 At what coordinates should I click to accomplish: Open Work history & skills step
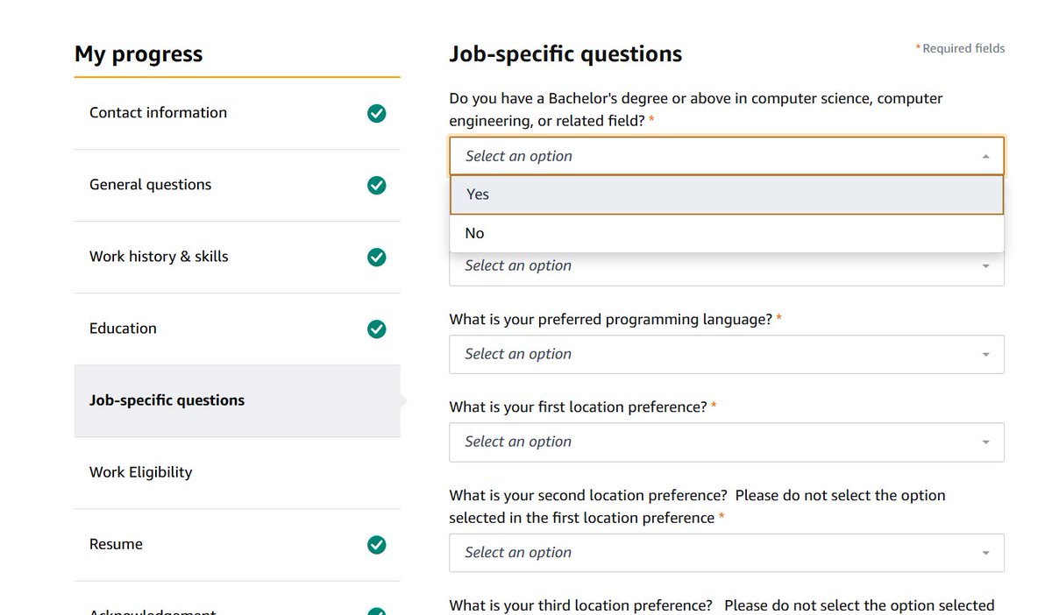(237, 257)
